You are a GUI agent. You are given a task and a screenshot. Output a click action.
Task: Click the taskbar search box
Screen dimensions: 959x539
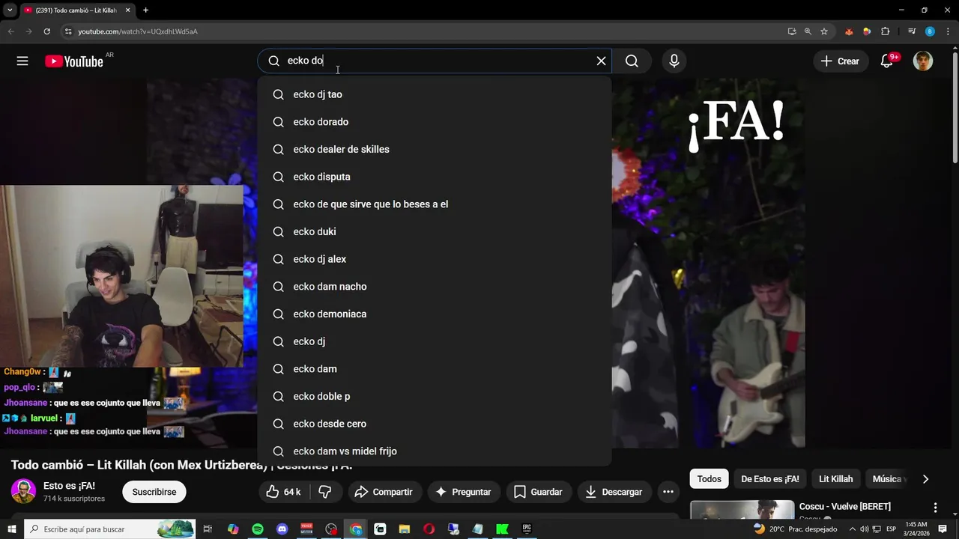(110, 529)
